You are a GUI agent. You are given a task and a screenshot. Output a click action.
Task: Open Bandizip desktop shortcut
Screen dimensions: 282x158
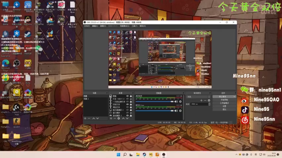pyautogui.click(x=17, y=6)
